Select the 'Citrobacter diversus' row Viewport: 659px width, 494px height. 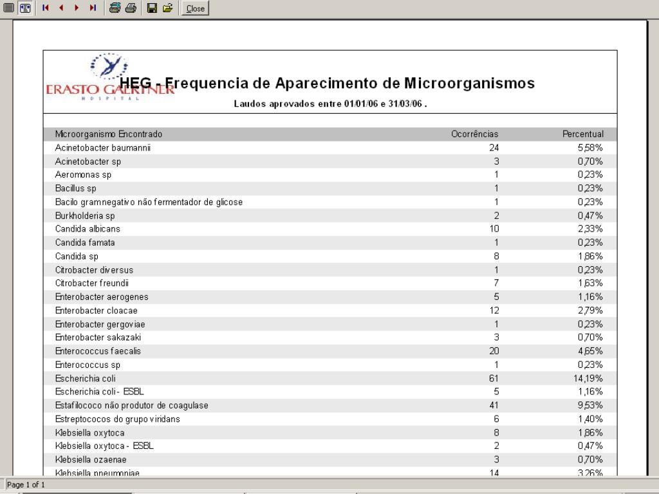330,270
